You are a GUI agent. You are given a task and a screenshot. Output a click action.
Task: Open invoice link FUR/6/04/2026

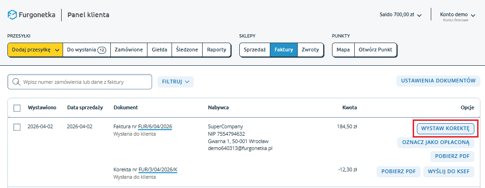pos(155,126)
